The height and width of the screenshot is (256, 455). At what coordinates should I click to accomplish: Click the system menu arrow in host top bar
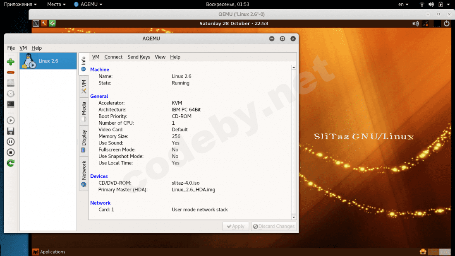point(449,5)
